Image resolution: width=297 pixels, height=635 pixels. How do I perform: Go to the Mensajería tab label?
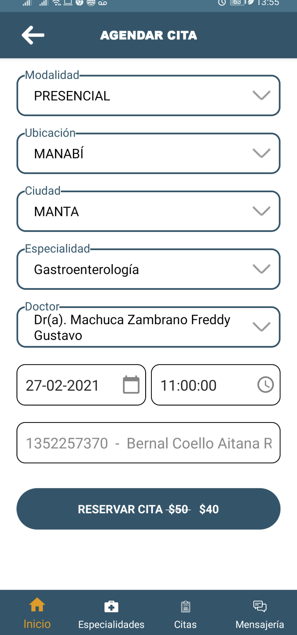(260, 625)
